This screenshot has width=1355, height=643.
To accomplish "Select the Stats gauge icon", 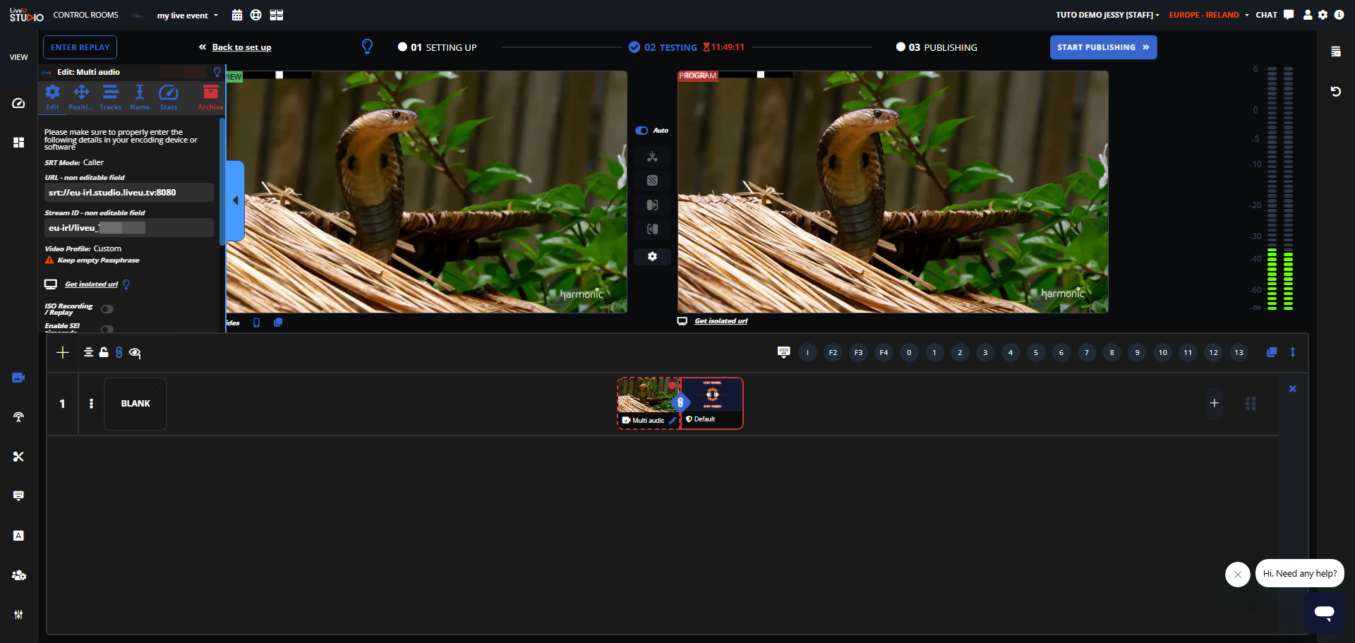I will [x=169, y=97].
